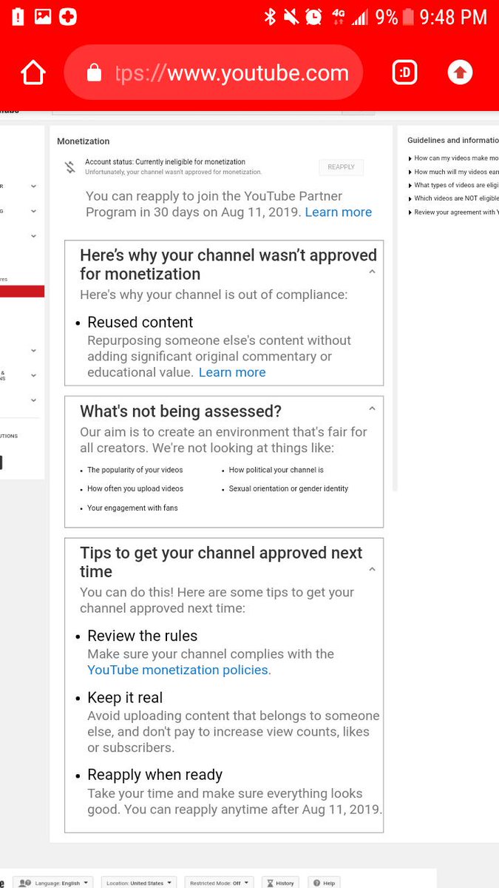Image resolution: width=499 pixels, height=888 pixels.
Task: Tap the people icon beside Language
Action: click(25, 883)
